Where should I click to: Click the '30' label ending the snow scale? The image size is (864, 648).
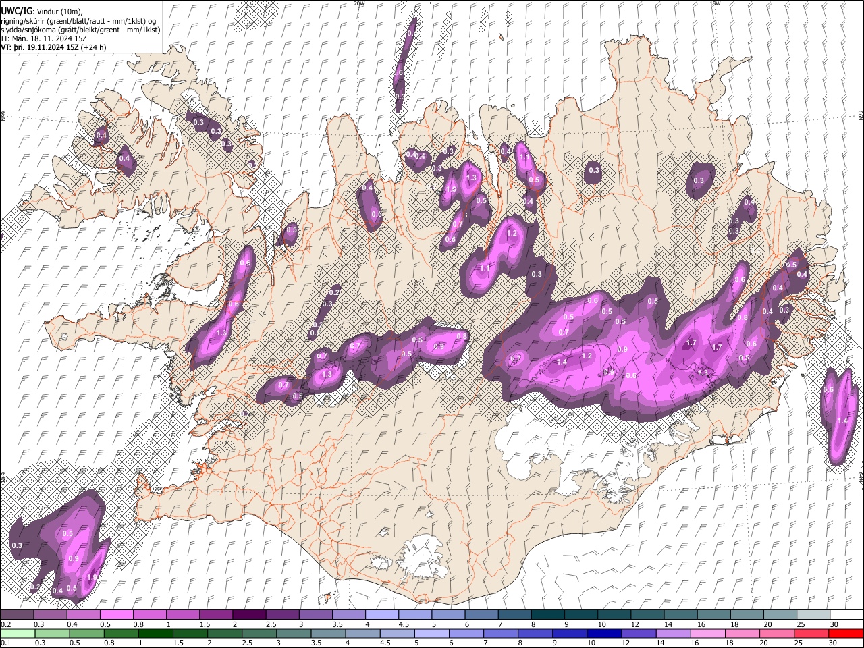(834, 624)
